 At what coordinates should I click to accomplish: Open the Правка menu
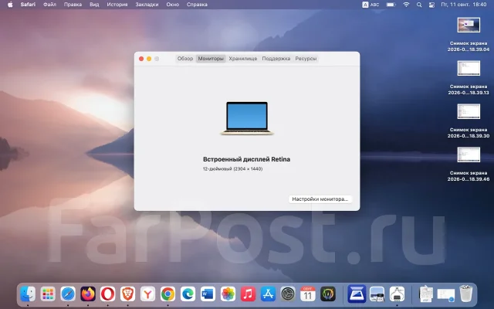point(73,5)
